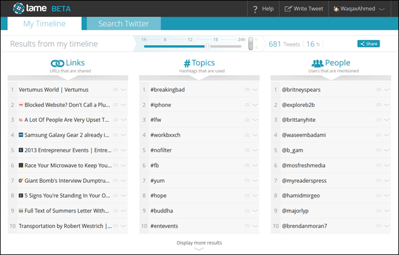Select the #fb hashtag

155,165
